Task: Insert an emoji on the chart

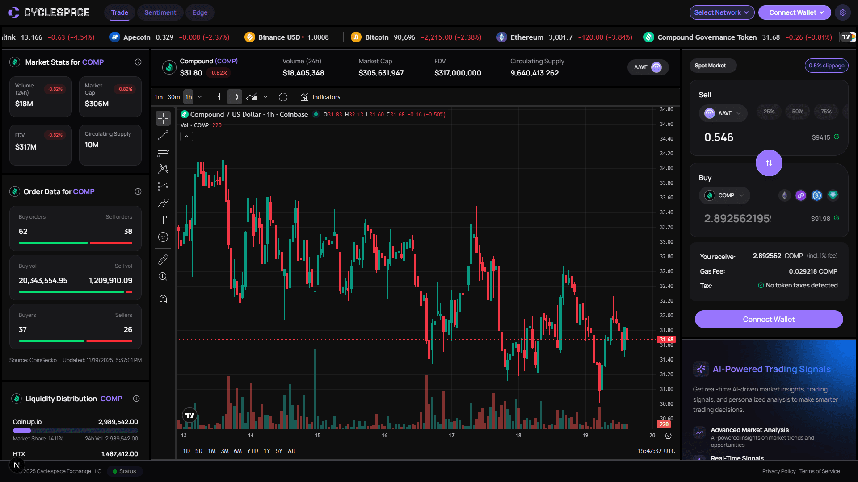Action: tap(163, 237)
